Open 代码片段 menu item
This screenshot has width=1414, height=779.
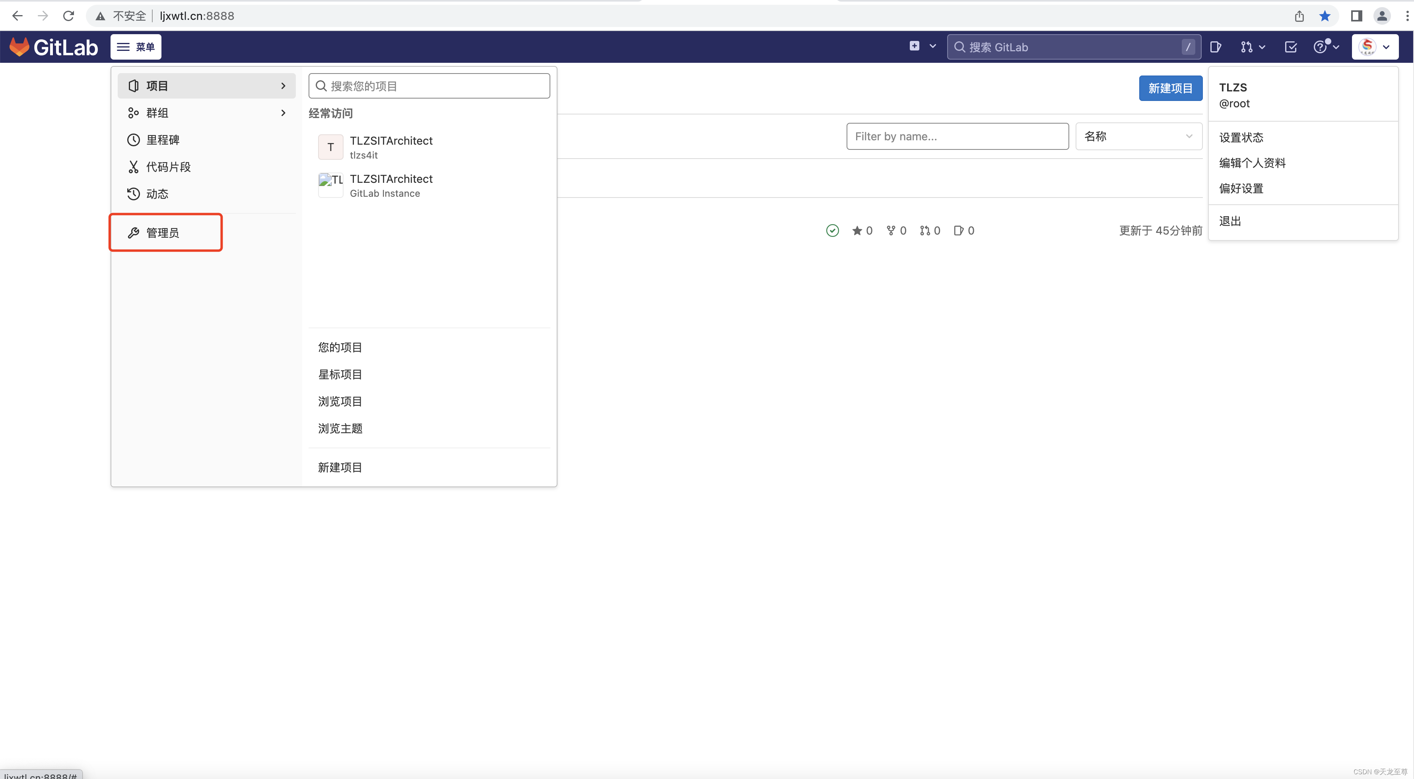point(206,167)
